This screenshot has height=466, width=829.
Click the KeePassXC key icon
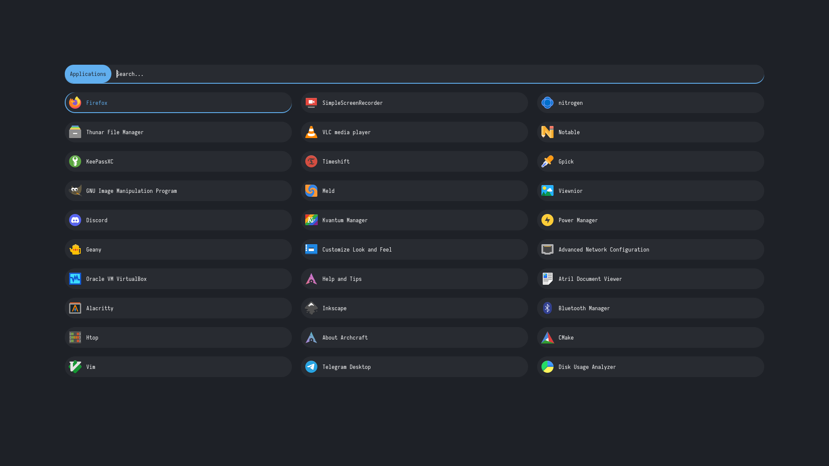75,161
